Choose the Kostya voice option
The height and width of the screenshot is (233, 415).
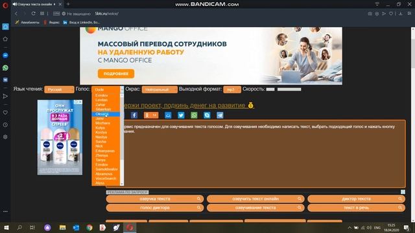pos(106,132)
